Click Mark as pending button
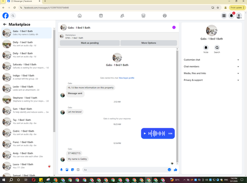Screen dimensions: 247x183 pos(90,43)
